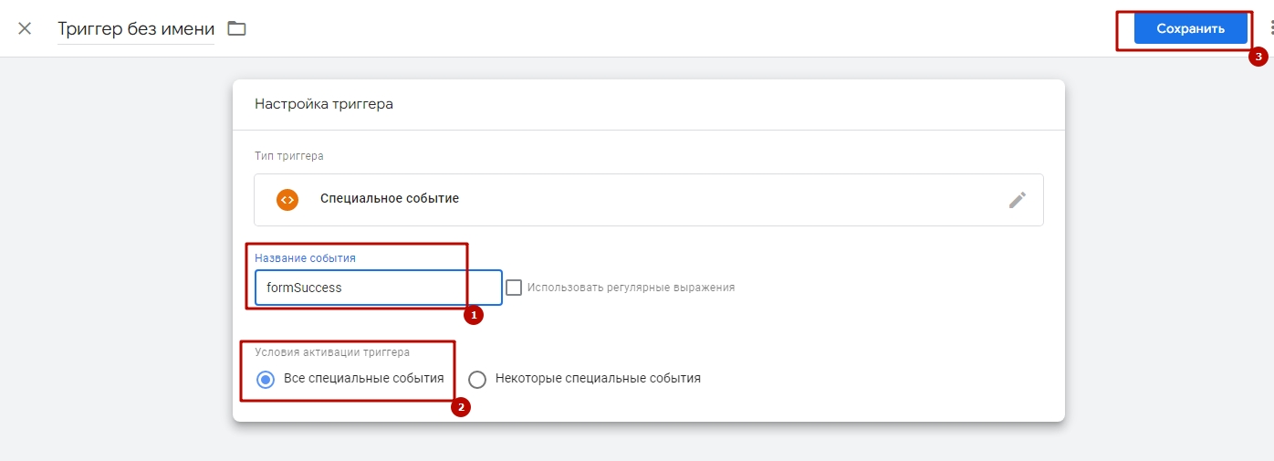Focus the event name field containing formSuccess
The image size is (1274, 461).
coord(378,287)
